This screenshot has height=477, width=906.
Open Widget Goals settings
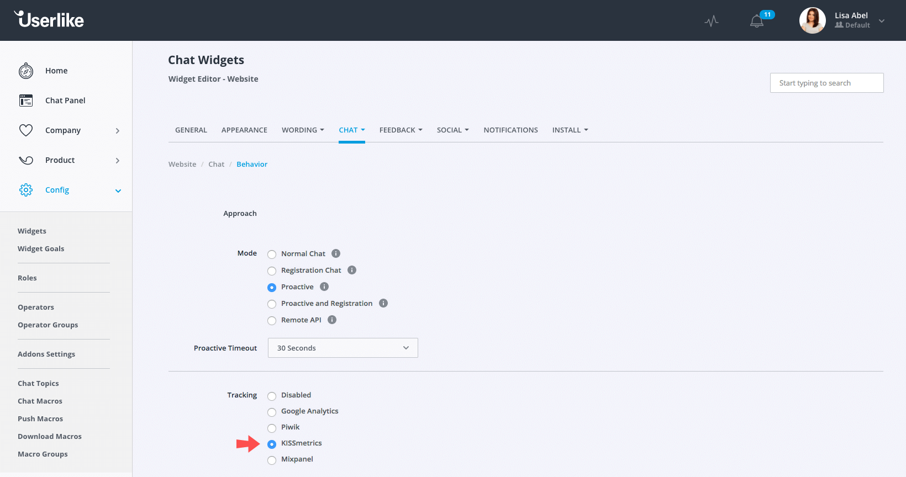pyautogui.click(x=41, y=249)
